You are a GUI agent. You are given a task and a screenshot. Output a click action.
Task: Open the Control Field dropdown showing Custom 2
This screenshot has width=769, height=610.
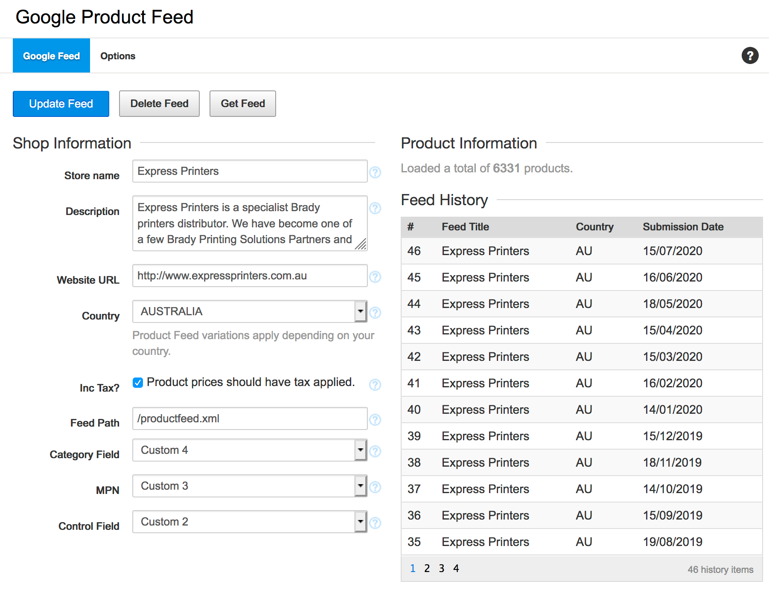tap(250, 522)
